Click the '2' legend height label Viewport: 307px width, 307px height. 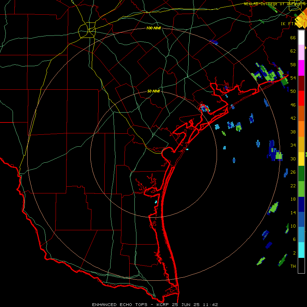tap(294, 253)
